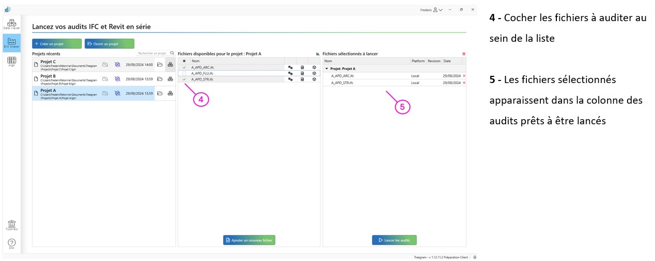The image size is (655, 261).
Task: Click the cubes icon on Projet B row
Action: (x=170, y=79)
